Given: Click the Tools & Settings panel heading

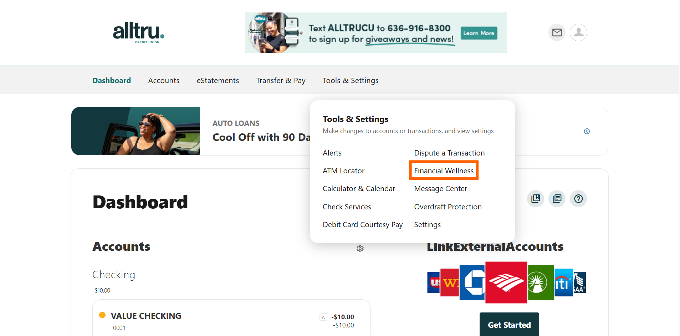Looking at the screenshot, I should tap(356, 119).
